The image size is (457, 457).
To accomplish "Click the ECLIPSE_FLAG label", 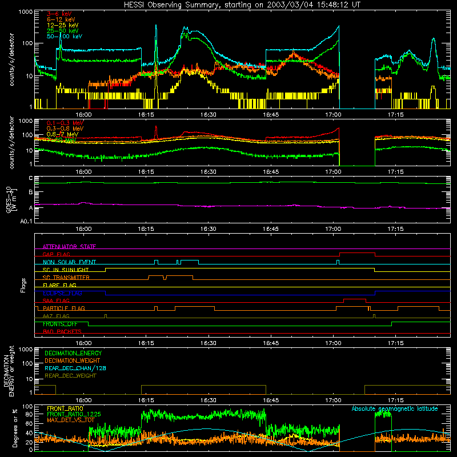I will pyautogui.click(x=62, y=293).
